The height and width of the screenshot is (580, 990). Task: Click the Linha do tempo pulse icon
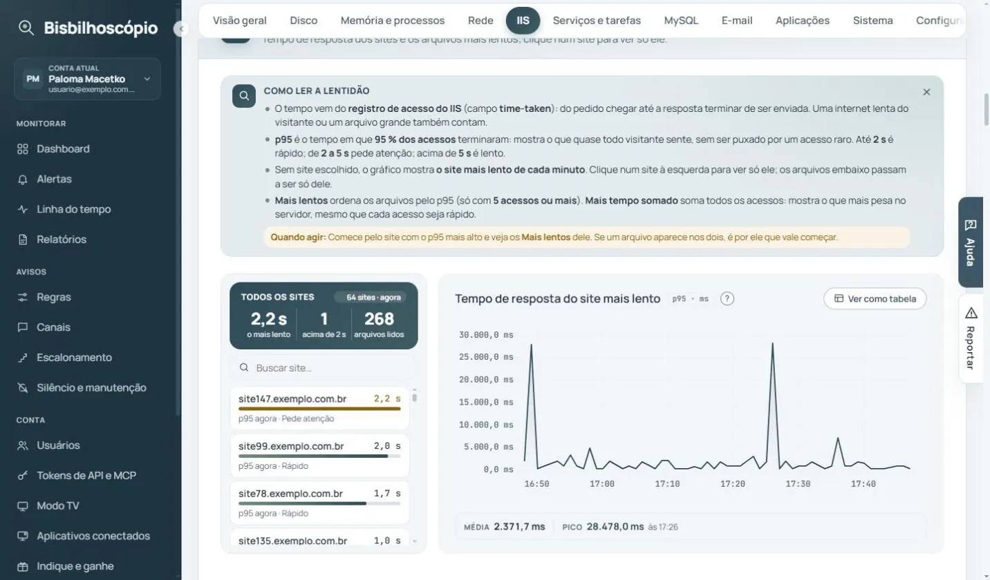click(x=23, y=209)
